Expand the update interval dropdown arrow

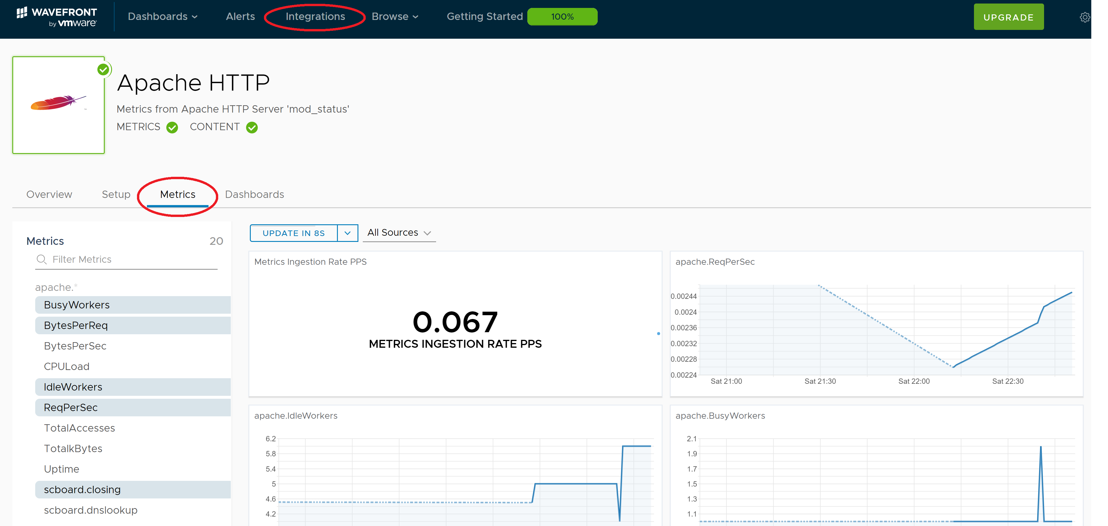point(348,233)
